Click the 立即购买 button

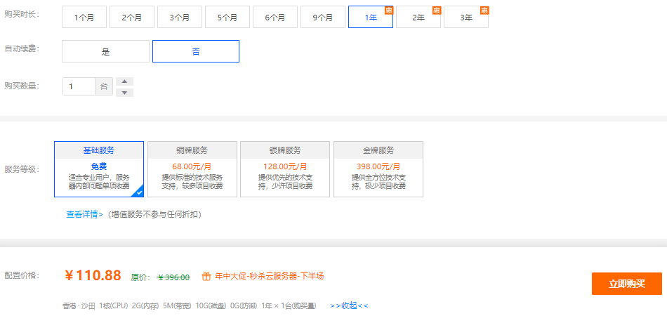coord(627,284)
